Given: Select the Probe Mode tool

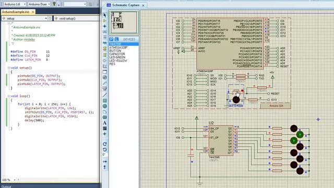Looking at the screenshot, I should click(104, 83).
